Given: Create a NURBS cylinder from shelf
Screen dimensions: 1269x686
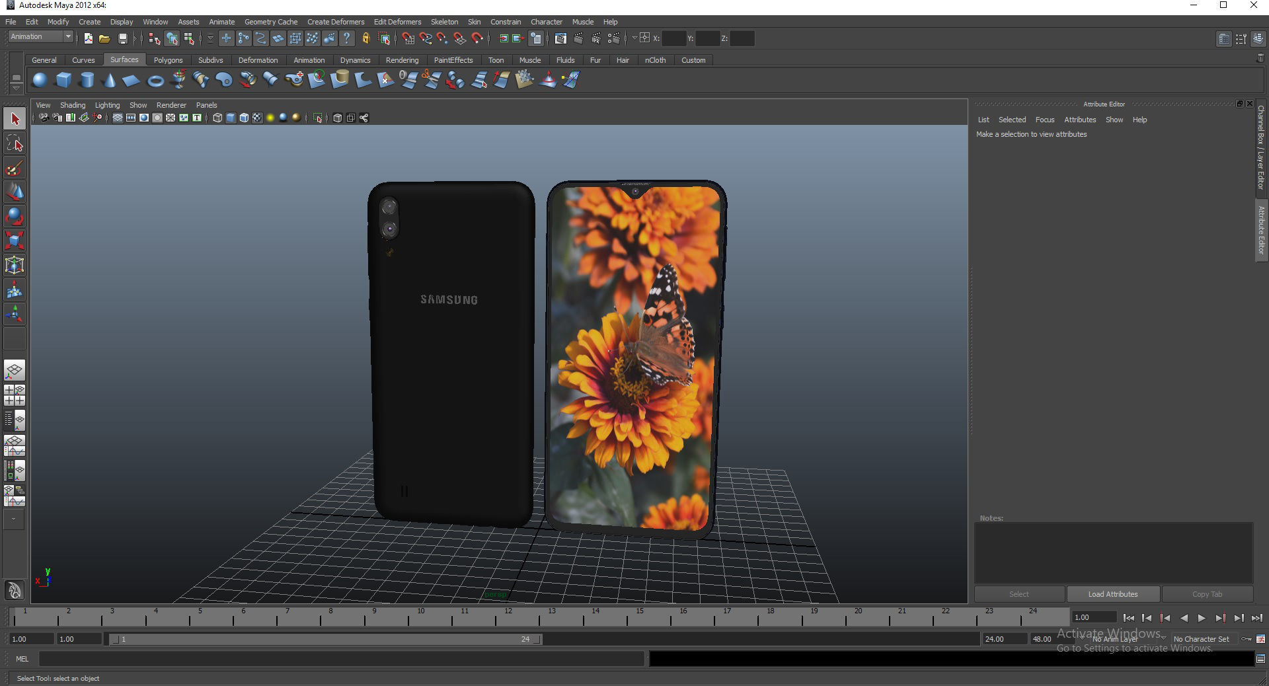Looking at the screenshot, I should 87,80.
